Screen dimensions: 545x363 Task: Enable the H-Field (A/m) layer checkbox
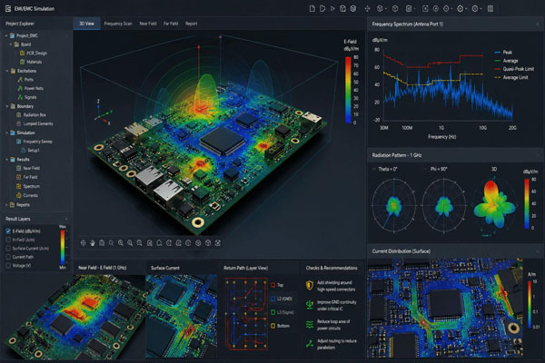coord(8,240)
